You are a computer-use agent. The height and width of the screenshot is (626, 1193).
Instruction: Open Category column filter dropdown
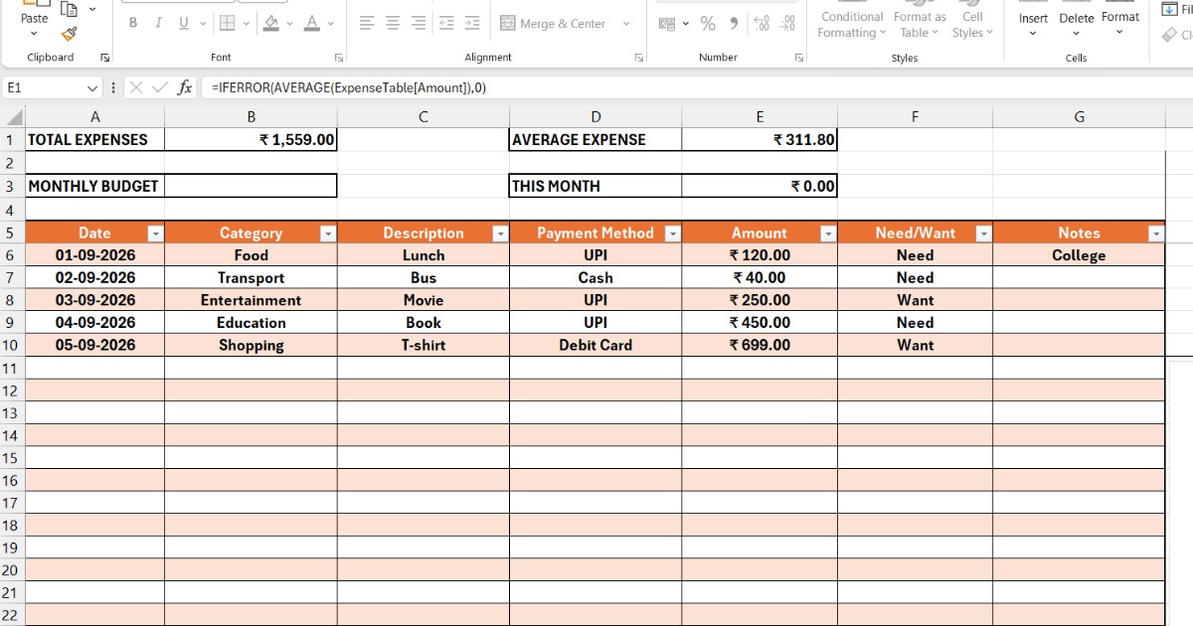coord(328,234)
